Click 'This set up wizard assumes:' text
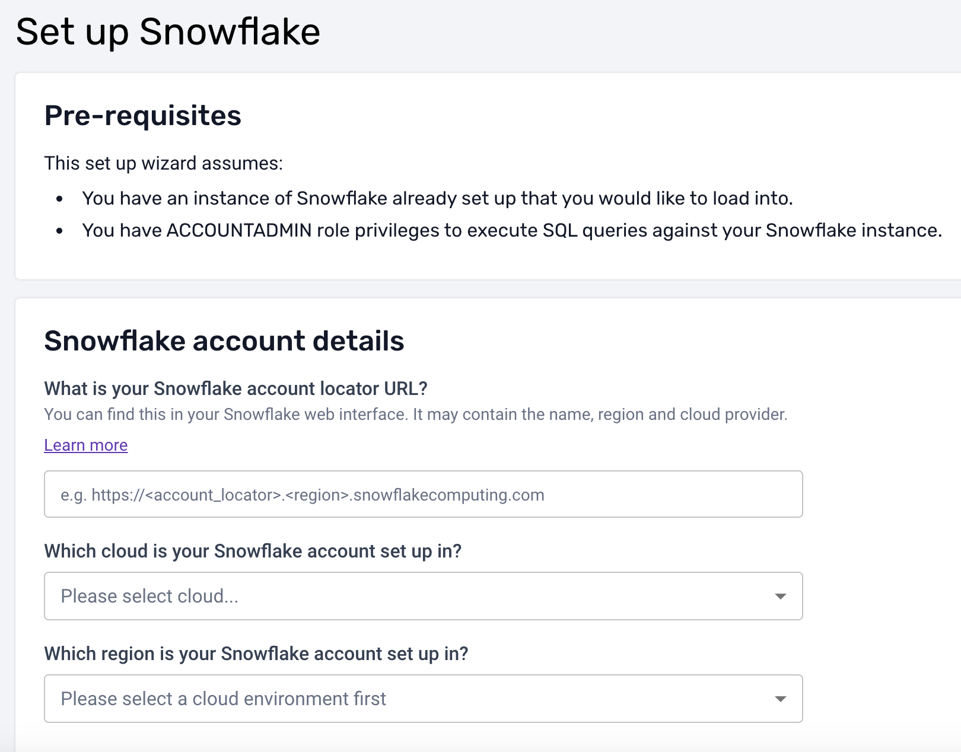The image size is (961, 752). pos(163,163)
